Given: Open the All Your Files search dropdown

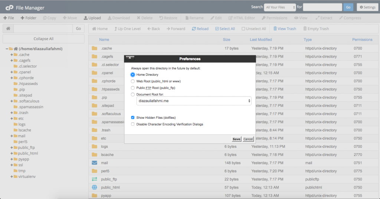Looking at the screenshot, I should click(280, 7).
